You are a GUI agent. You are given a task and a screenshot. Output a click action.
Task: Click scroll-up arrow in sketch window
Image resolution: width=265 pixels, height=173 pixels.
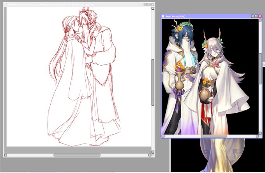pyautogui.click(x=153, y=8)
